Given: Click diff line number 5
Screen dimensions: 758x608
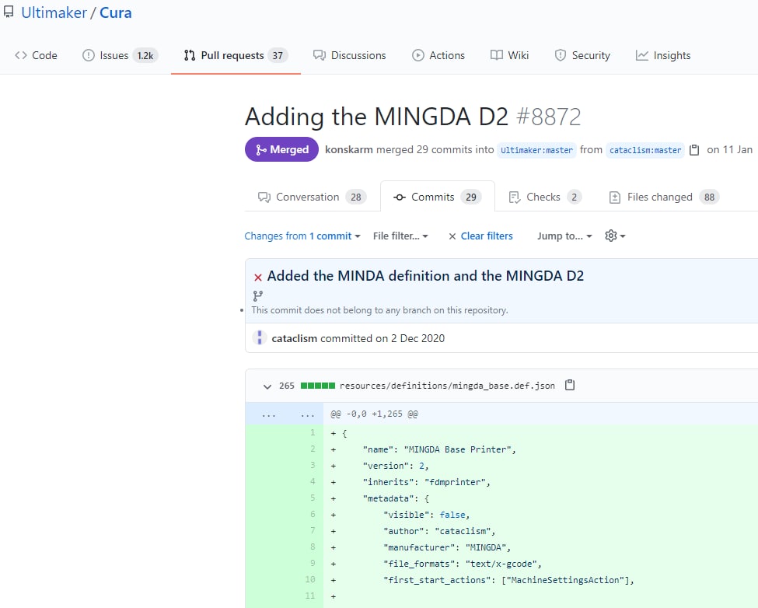Looking at the screenshot, I should (x=313, y=498).
